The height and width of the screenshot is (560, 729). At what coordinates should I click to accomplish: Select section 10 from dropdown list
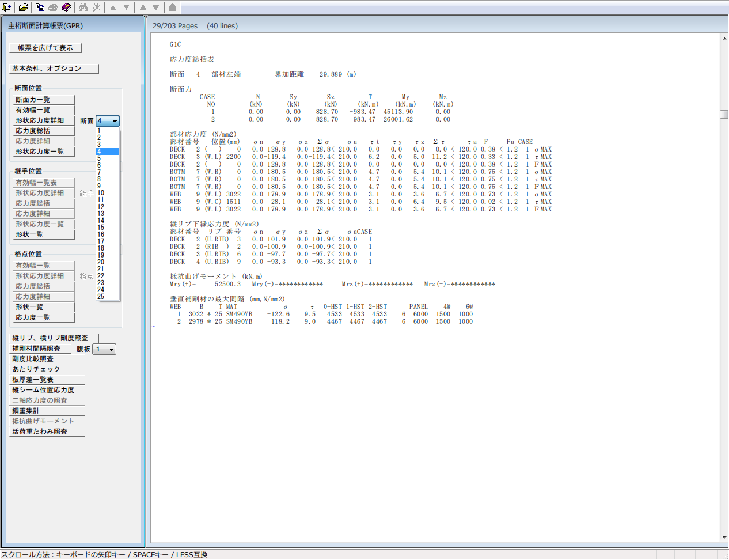click(101, 193)
